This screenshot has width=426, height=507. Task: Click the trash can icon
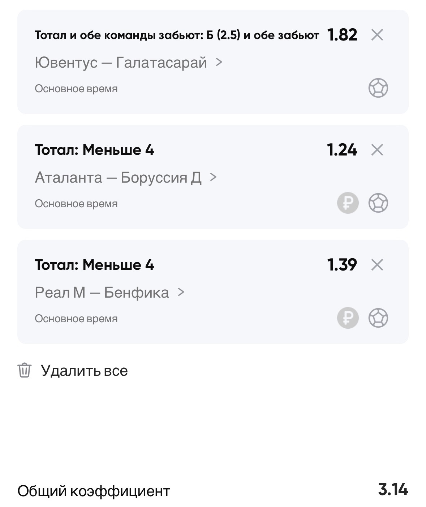[x=25, y=370]
